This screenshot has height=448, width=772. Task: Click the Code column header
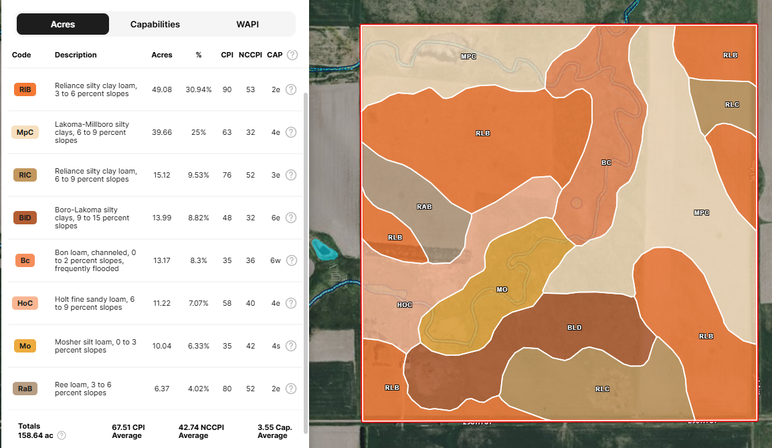click(x=21, y=55)
